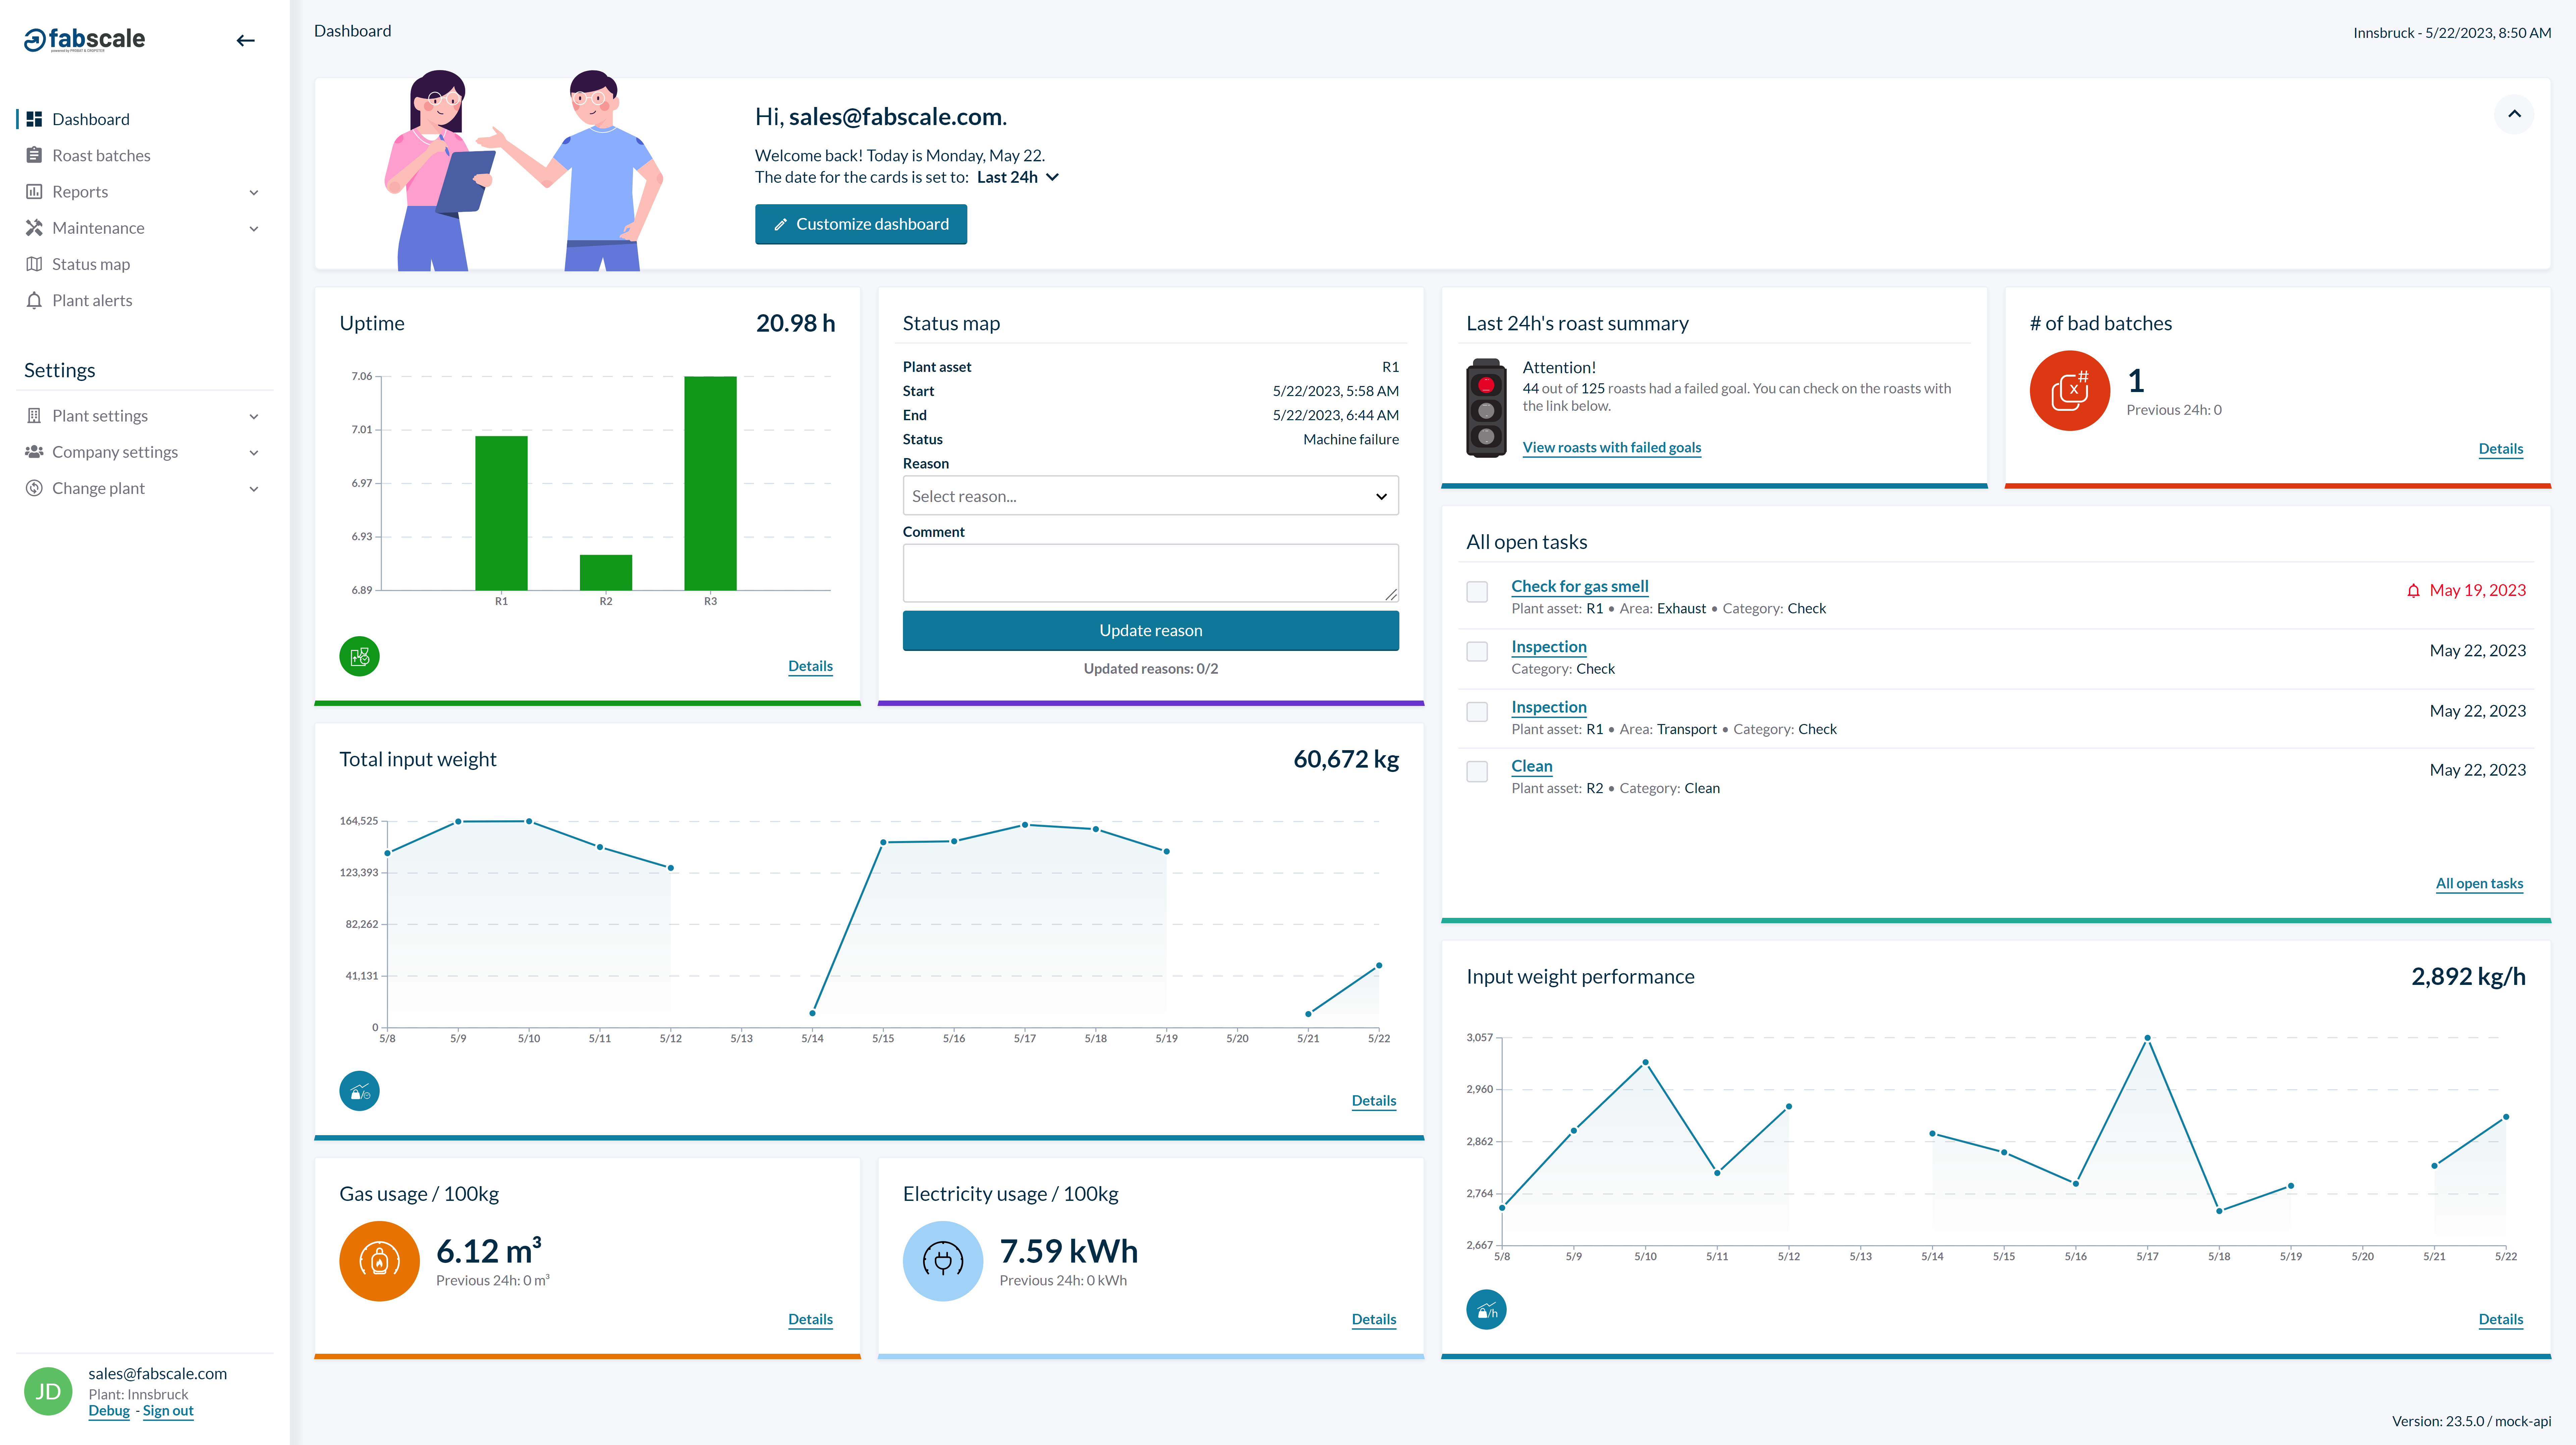Click into the Comment text box
Image resolution: width=2576 pixels, height=1445 pixels.
click(1150, 573)
